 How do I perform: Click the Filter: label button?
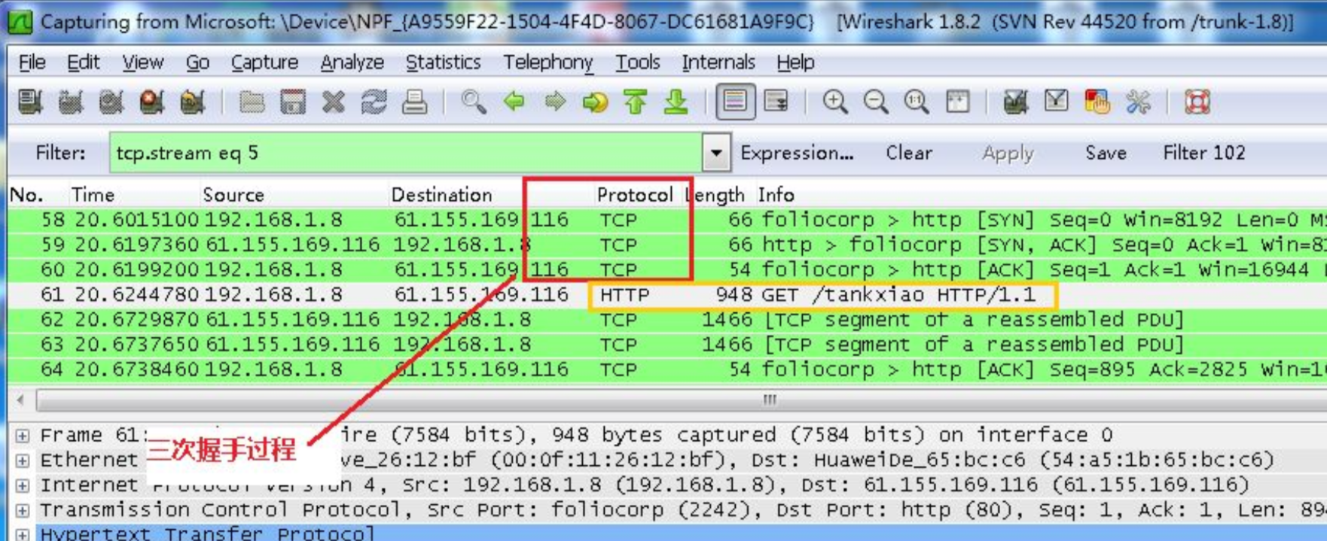click(x=60, y=153)
